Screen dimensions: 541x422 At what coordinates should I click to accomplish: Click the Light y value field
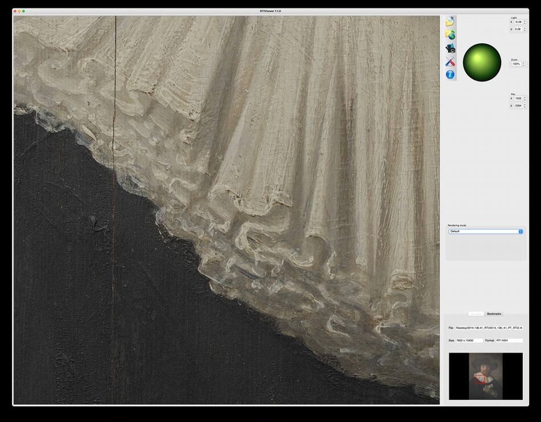(518, 30)
